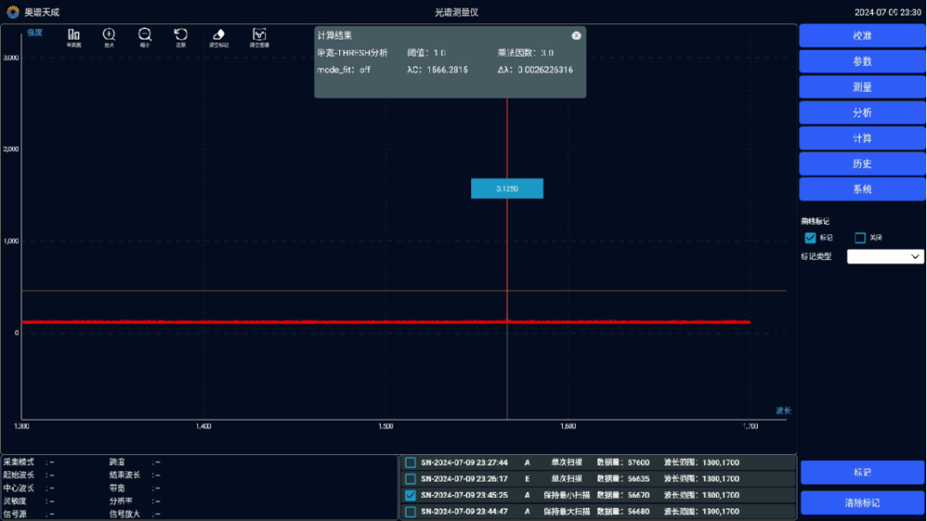Screen dimensions: 927x521
Task: Click the λC: 1566.2815 value
Action: coord(438,70)
